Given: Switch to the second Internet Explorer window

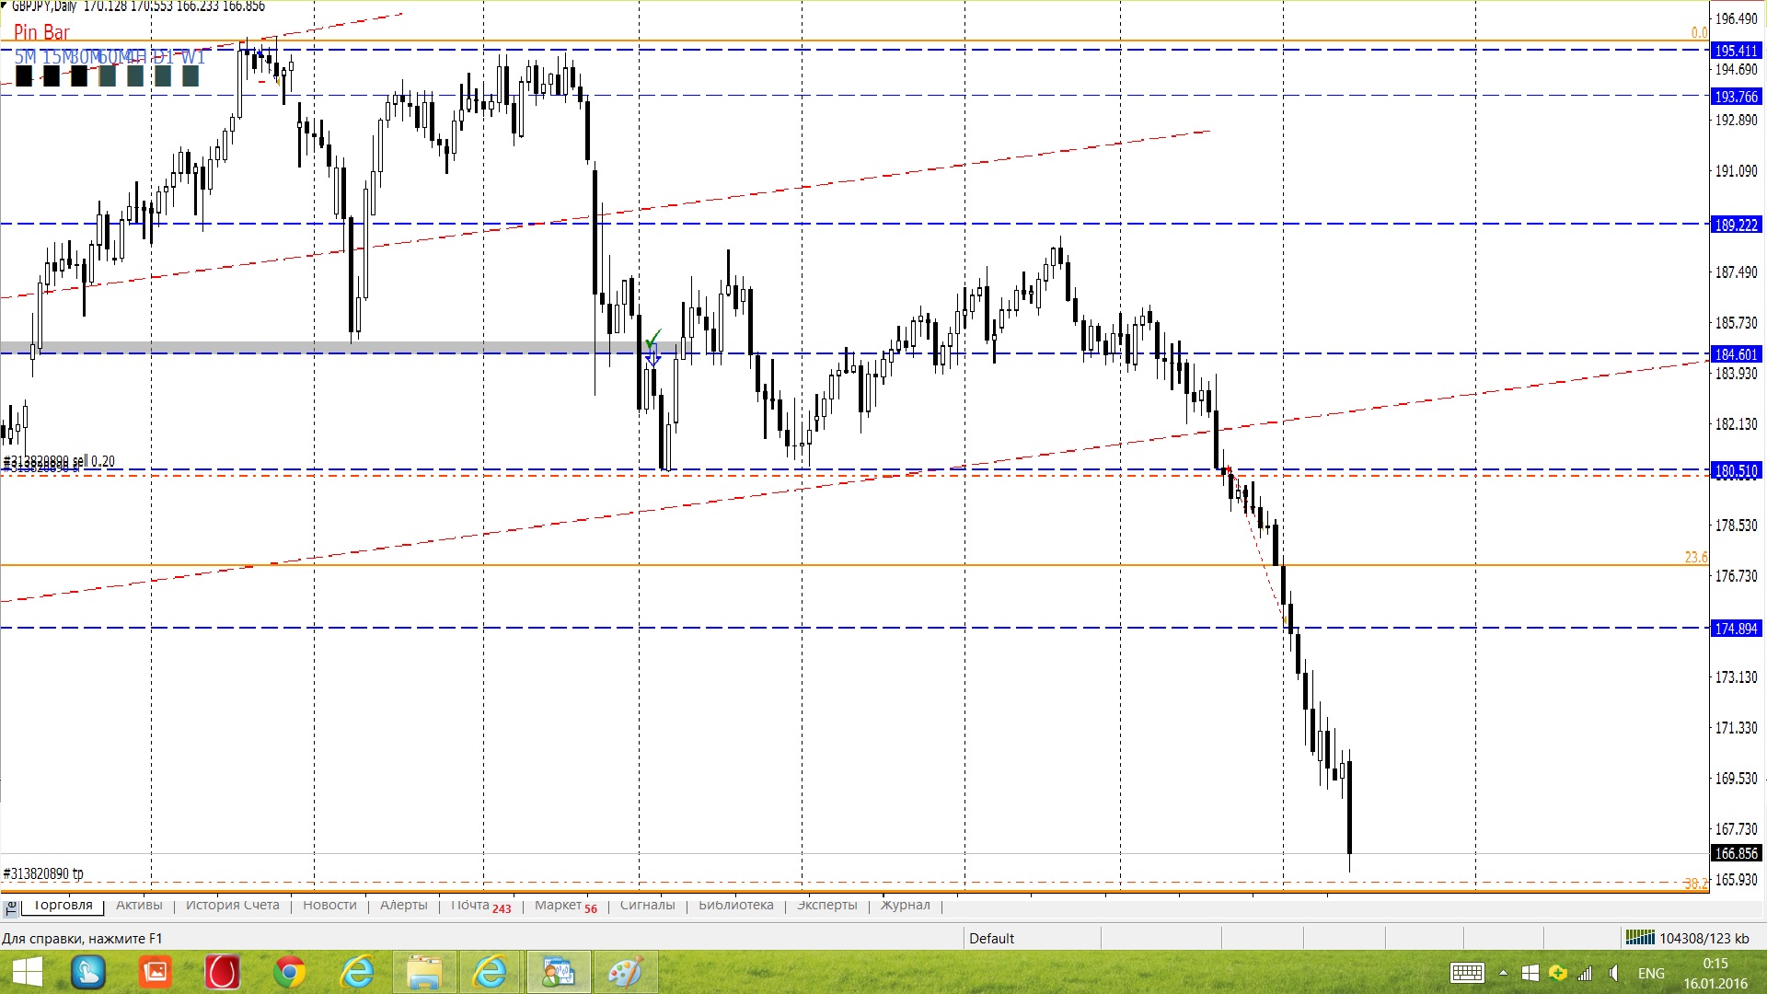Looking at the screenshot, I should click(491, 972).
